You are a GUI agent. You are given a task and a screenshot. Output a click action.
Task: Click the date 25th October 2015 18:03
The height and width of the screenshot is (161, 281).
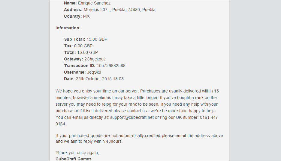(100, 79)
